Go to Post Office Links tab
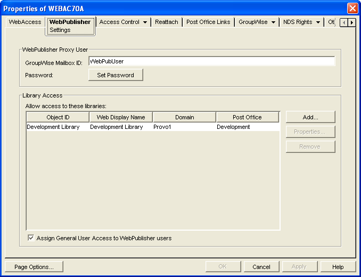 click(208, 22)
